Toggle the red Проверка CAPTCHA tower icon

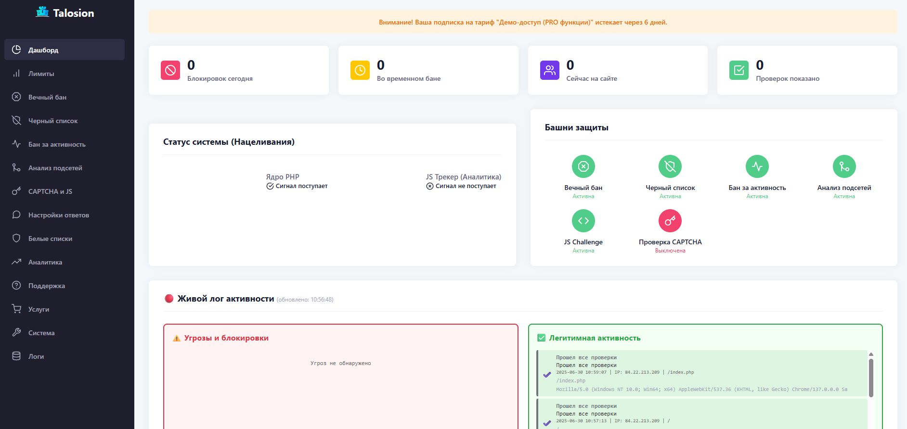pyautogui.click(x=670, y=221)
